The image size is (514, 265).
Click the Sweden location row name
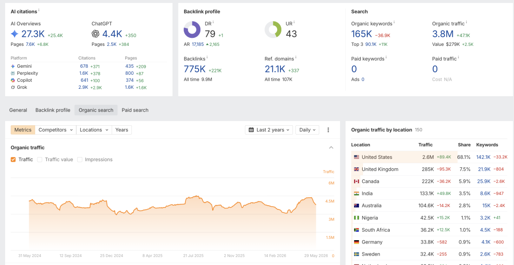coord(371,254)
